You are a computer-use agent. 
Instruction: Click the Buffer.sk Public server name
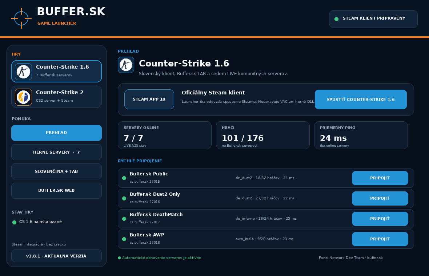(x=149, y=174)
